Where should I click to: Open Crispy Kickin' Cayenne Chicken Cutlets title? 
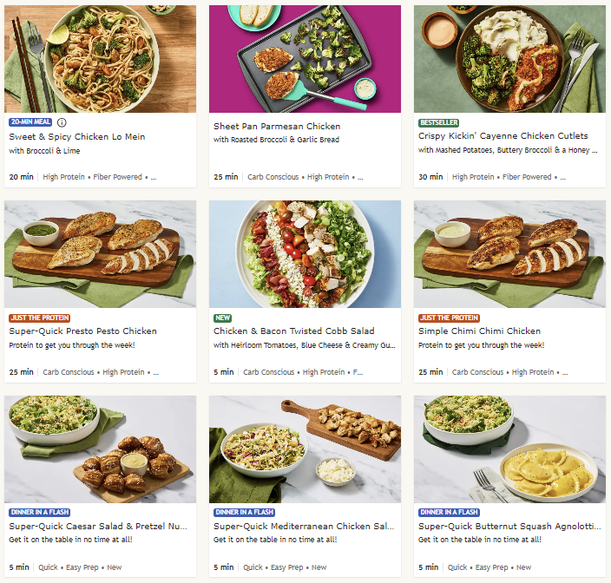[503, 136]
